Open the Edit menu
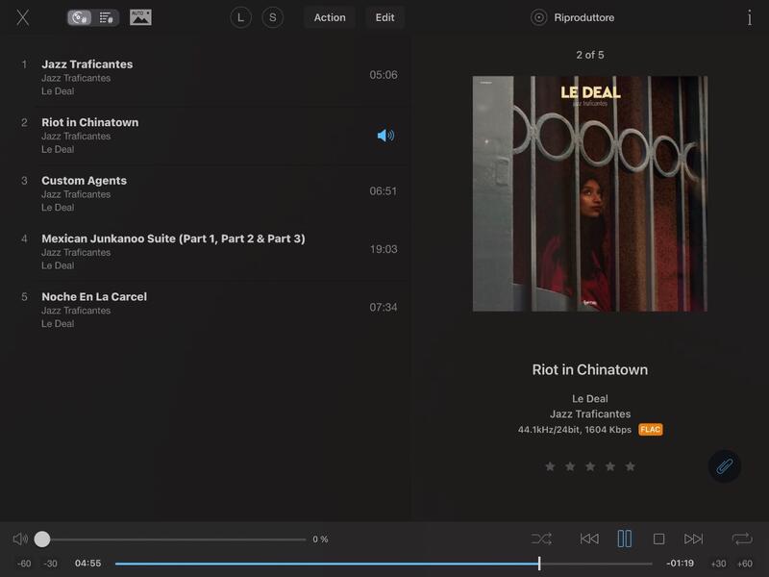The height and width of the screenshot is (577, 769). [384, 17]
